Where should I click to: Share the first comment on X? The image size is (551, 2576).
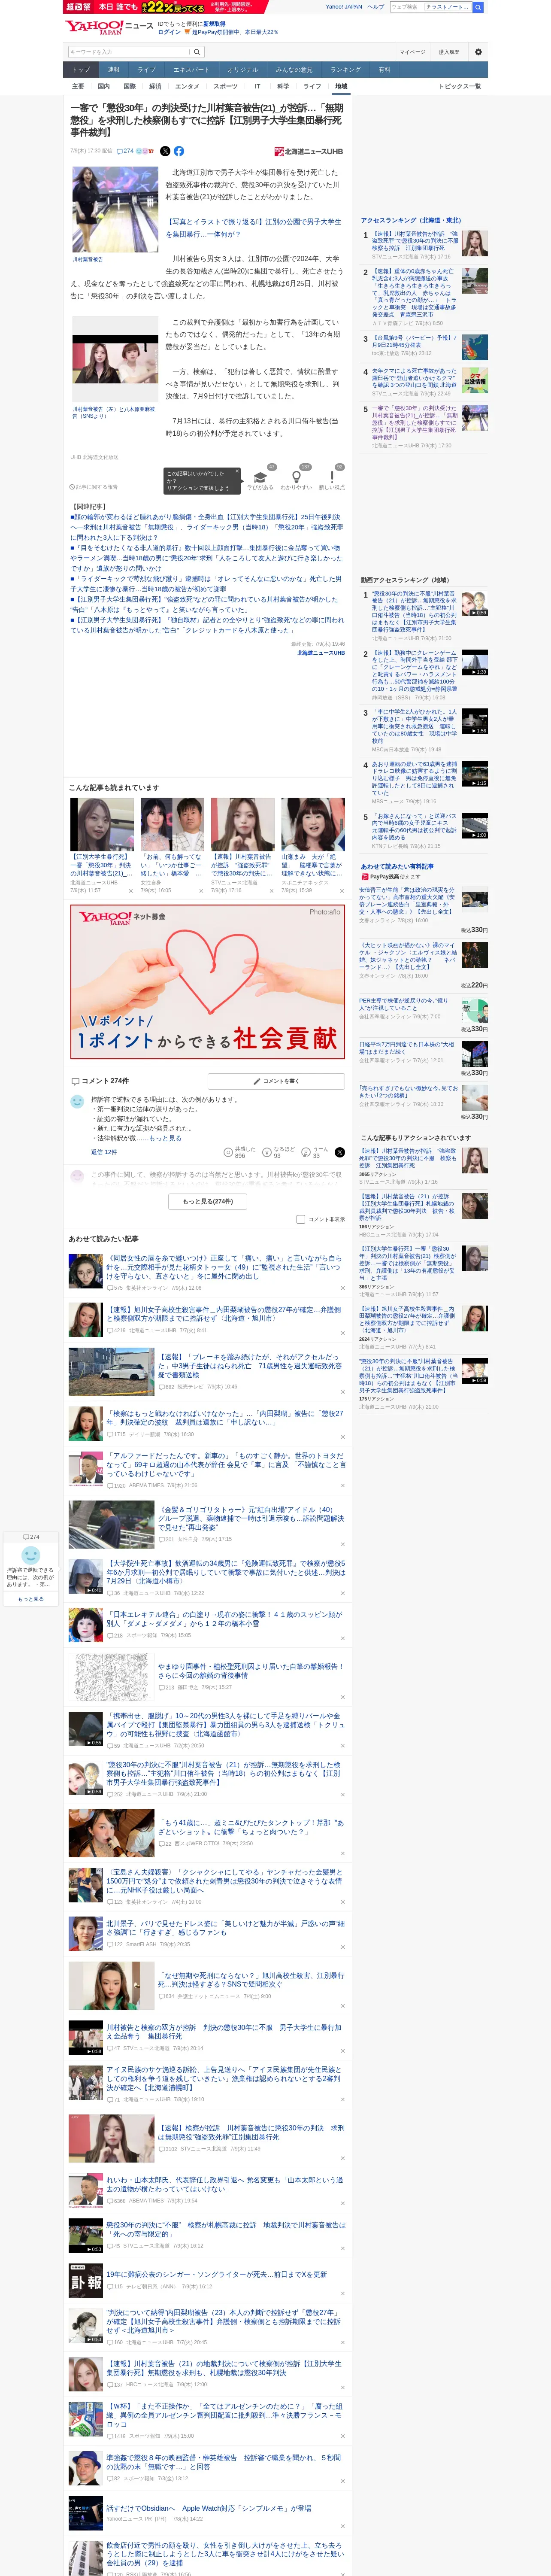pyautogui.click(x=340, y=1152)
